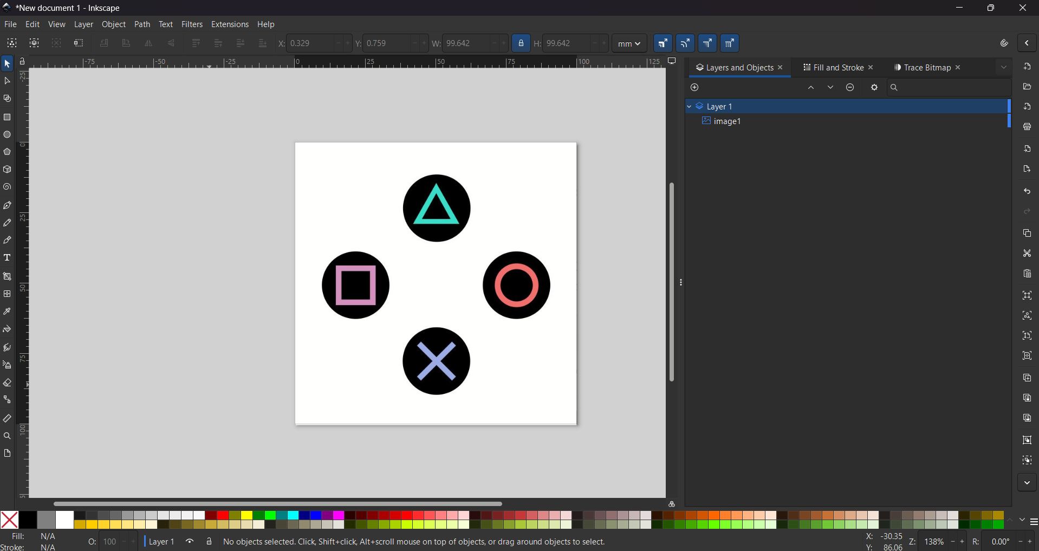Select the Mesh gradient tool
This screenshot has width=1039, height=551.
click(7, 294)
